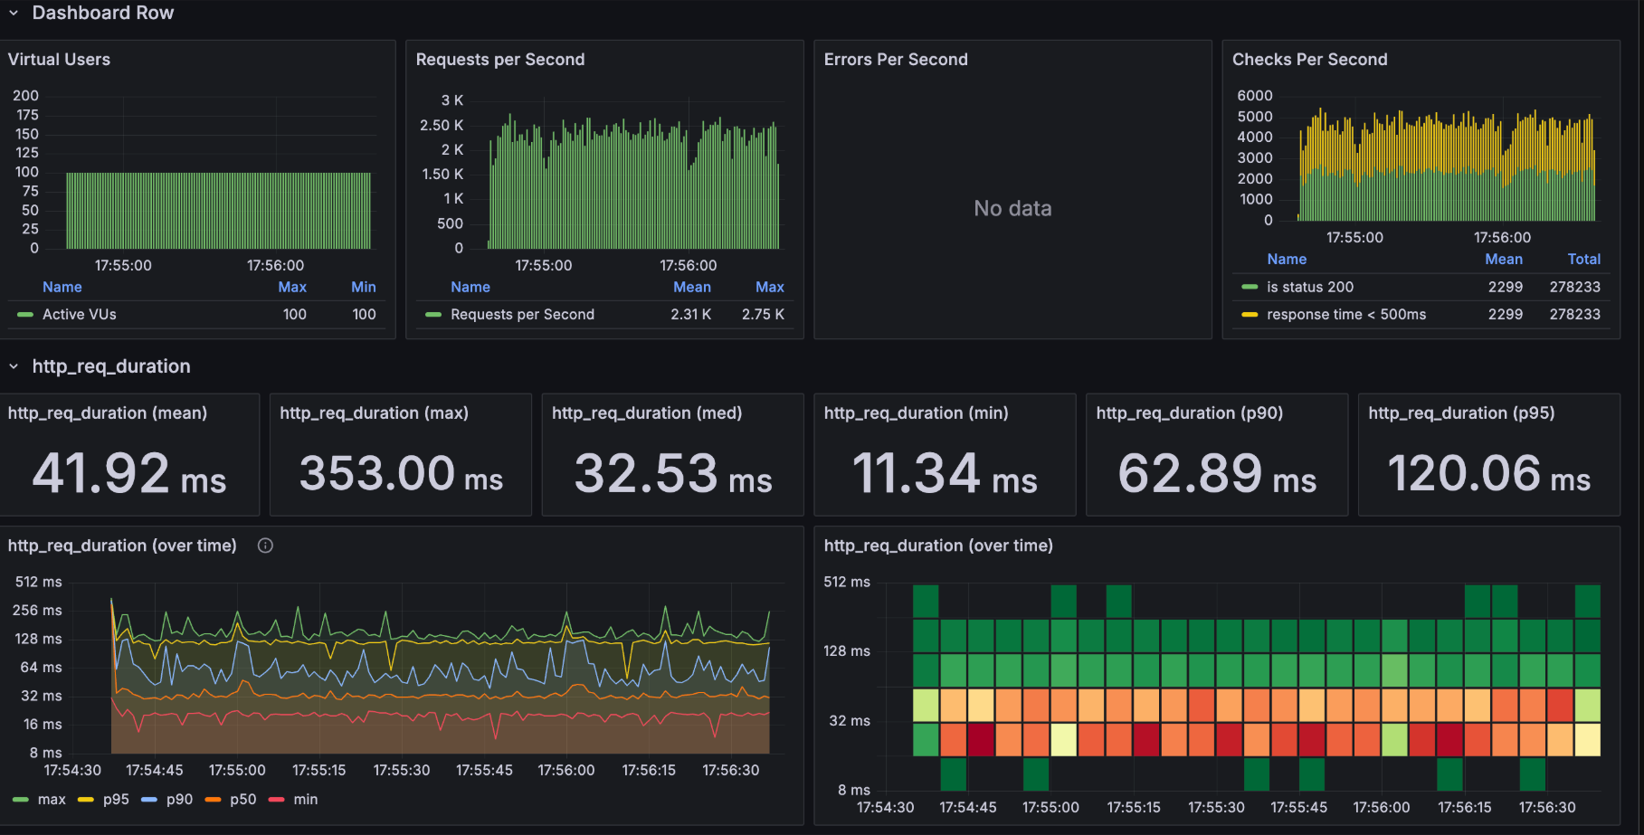The height and width of the screenshot is (835, 1644).
Task: Click the 120.06 ms p95 duration value
Action: [x=1488, y=473]
